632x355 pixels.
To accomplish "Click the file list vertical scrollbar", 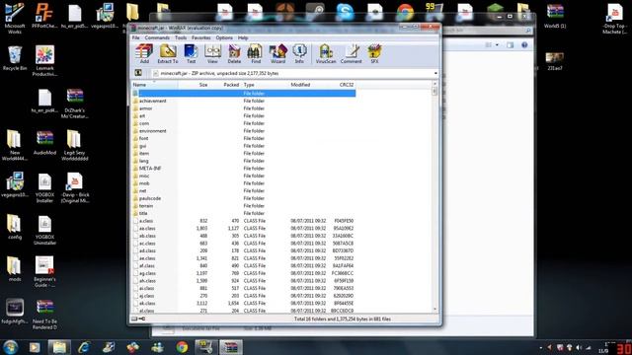I will 434,197.
